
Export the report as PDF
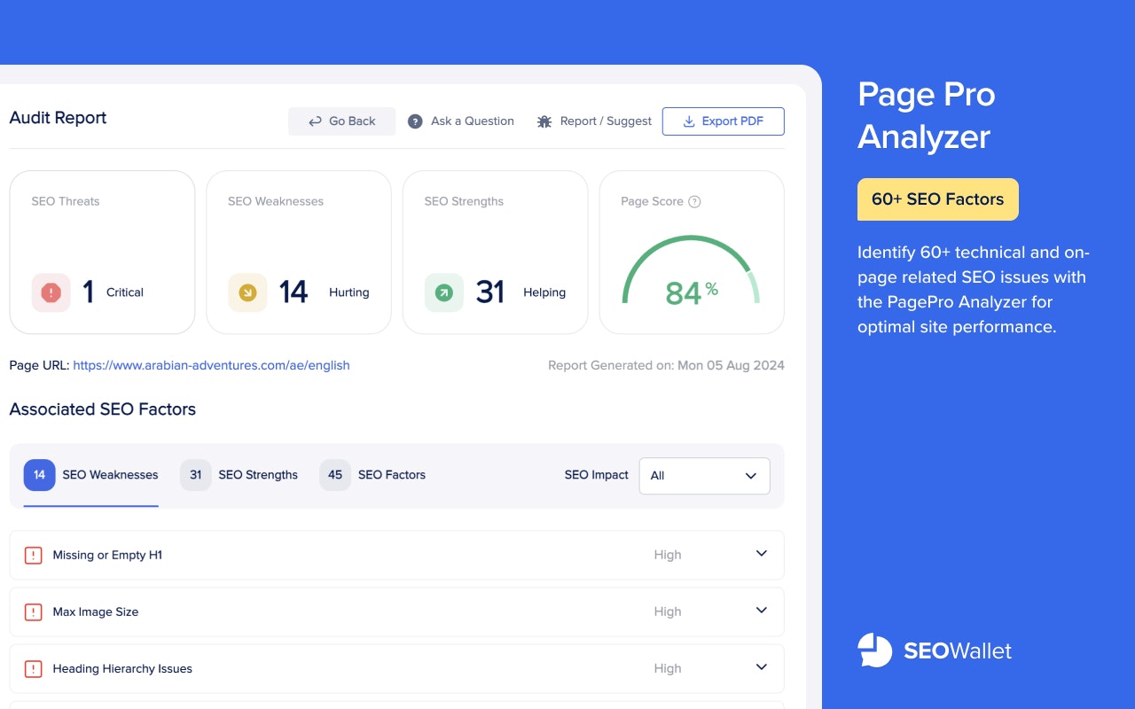coord(724,121)
